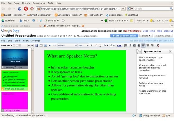Go to next slide arrow icon
Viewport: 174px width, 121px height.
32,46
